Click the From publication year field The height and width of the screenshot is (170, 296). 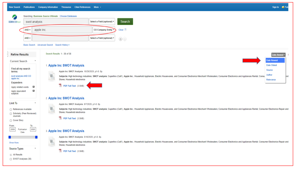point(12,129)
